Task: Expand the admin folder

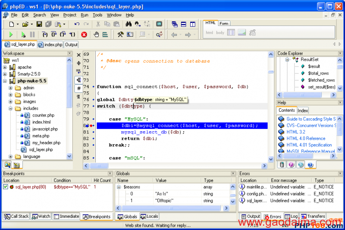Action: 10,88
